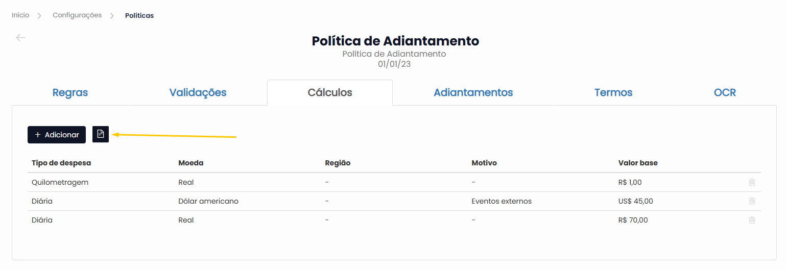Click the Valor base column header

(638, 163)
